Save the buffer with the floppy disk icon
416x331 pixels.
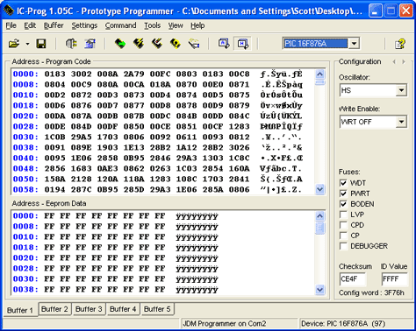[x=41, y=44]
